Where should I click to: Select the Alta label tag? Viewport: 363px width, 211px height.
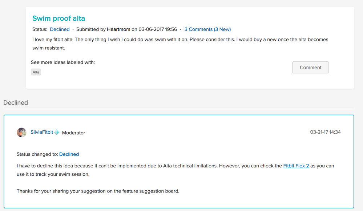36,72
